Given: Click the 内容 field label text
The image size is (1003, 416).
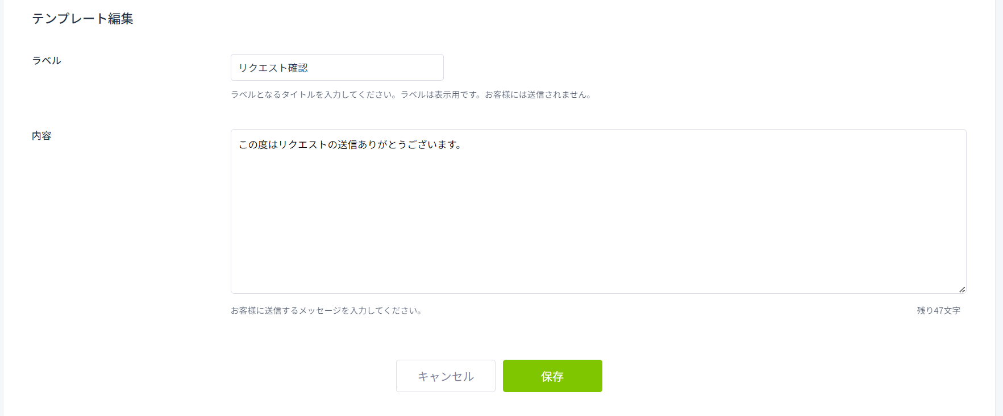Looking at the screenshot, I should point(41,136).
